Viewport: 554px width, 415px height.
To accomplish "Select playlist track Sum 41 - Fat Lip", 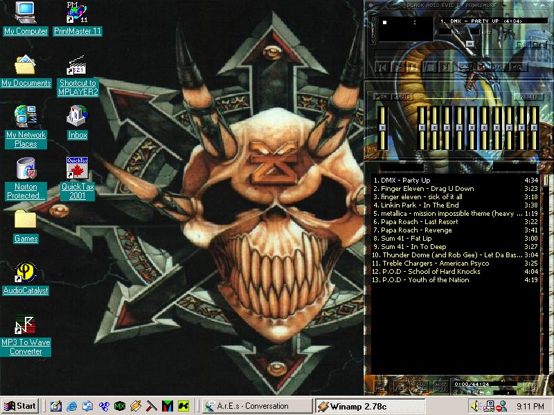I will coord(456,238).
